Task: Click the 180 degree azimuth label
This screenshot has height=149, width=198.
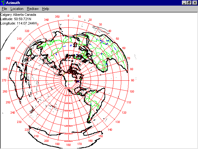Action: (x=68, y=145)
